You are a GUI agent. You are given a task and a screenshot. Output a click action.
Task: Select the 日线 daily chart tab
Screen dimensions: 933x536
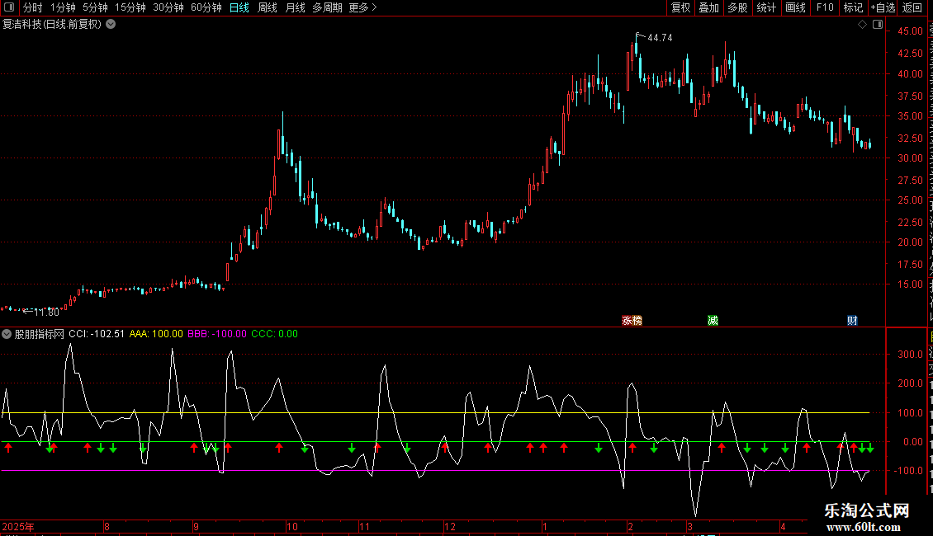[x=239, y=7]
